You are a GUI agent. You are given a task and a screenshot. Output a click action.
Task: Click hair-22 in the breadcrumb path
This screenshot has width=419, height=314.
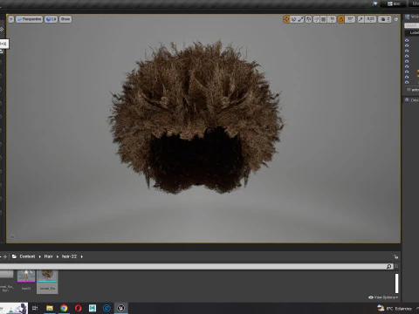click(x=69, y=256)
